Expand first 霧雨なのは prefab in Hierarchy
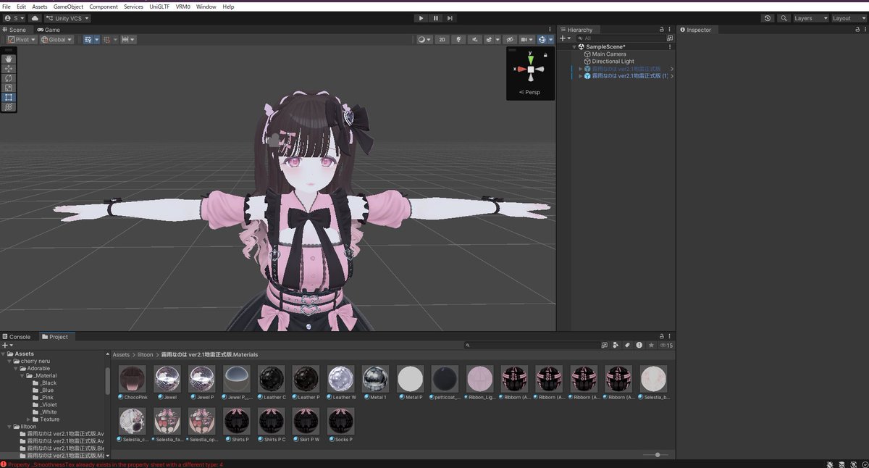This screenshot has height=468, width=869. [x=580, y=69]
